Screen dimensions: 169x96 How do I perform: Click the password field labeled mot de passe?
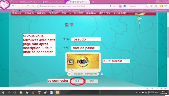(86, 48)
